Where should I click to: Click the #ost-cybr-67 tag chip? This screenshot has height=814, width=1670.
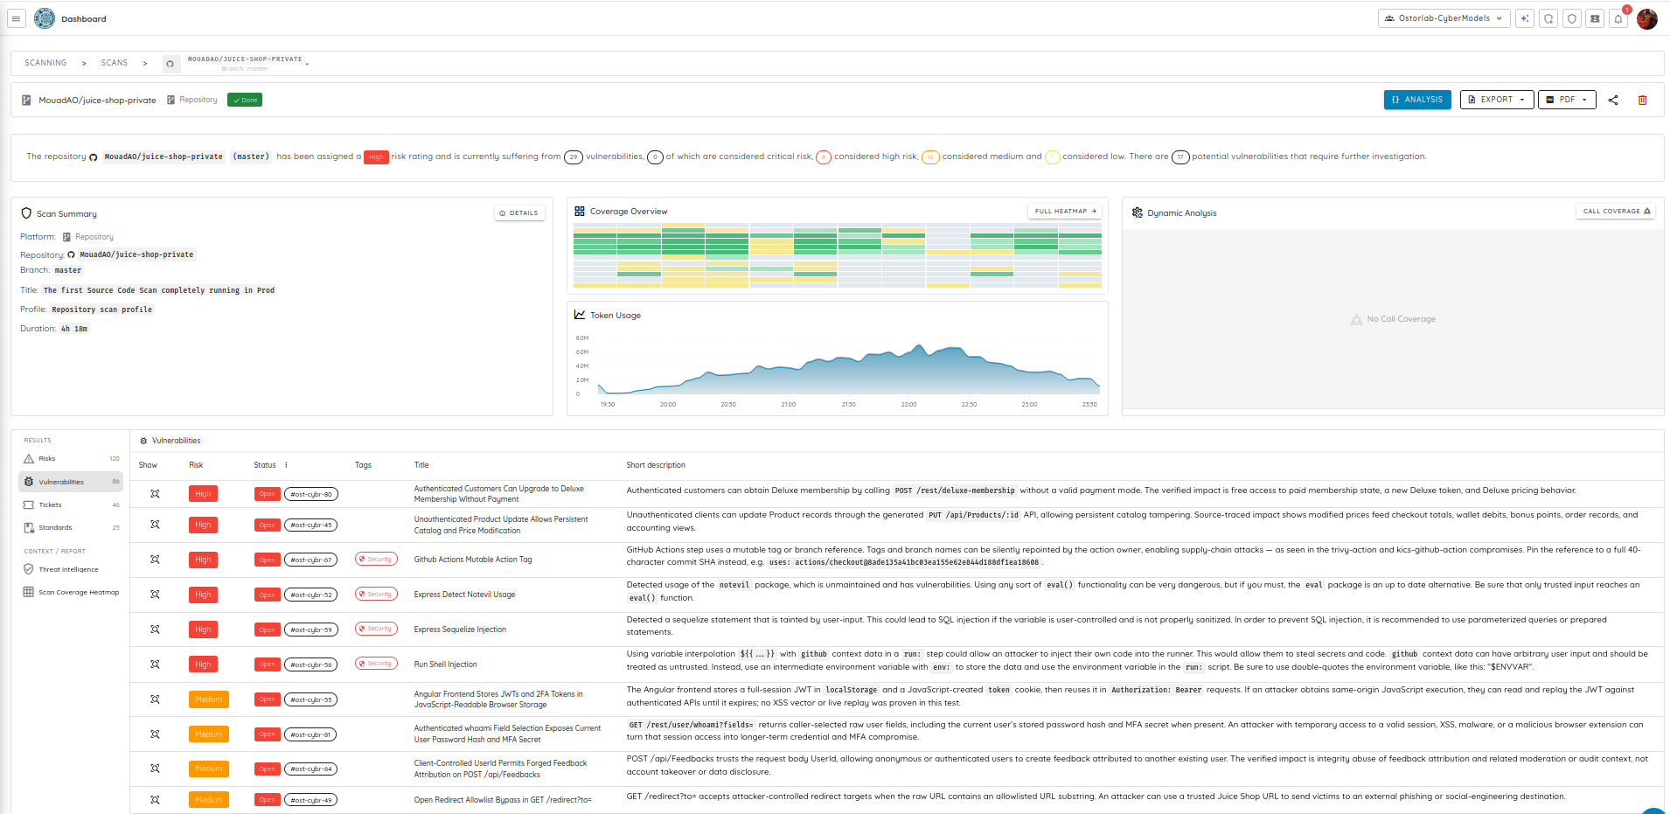coord(311,560)
